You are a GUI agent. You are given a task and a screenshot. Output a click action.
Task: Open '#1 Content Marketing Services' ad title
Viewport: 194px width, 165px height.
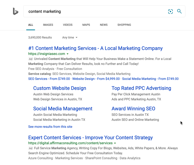coord(95,48)
